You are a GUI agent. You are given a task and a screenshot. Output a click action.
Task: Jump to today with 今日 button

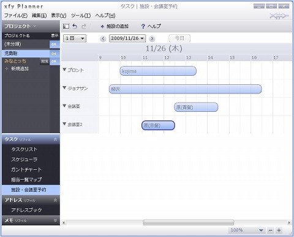coord(179,38)
